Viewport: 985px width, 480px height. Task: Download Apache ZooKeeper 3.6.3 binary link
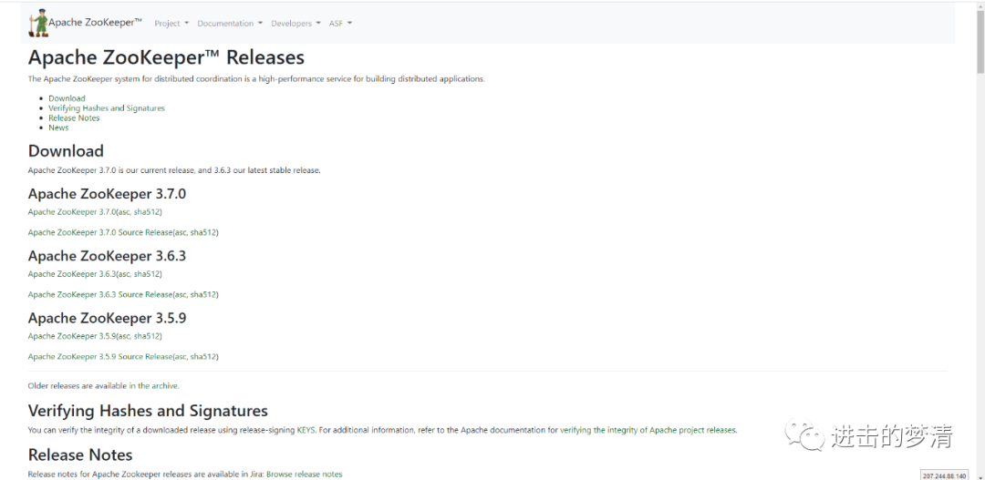pyautogui.click(x=72, y=274)
